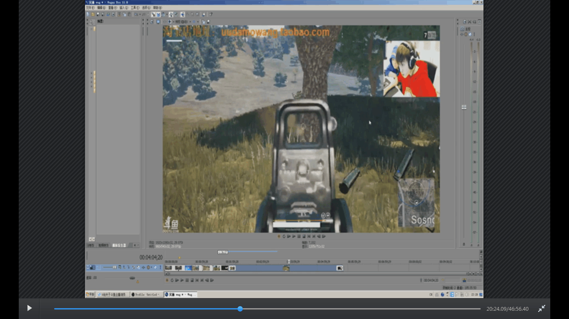
Task: Click the Paste icon in the toolbar
Action: (x=129, y=14)
